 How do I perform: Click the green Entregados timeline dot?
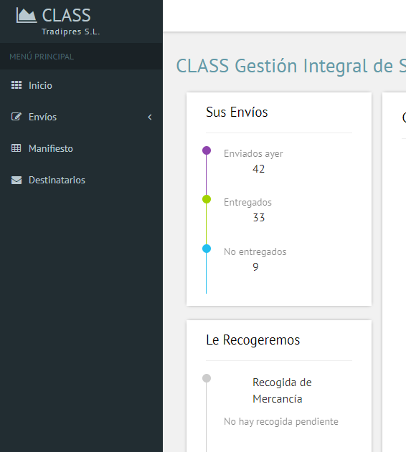(x=207, y=199)
